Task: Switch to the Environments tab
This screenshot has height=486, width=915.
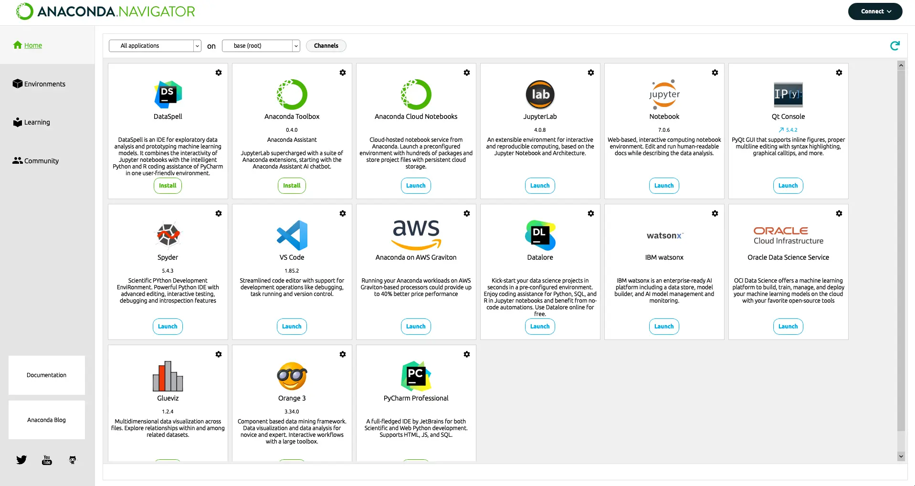Action: (x=39, y=84)
